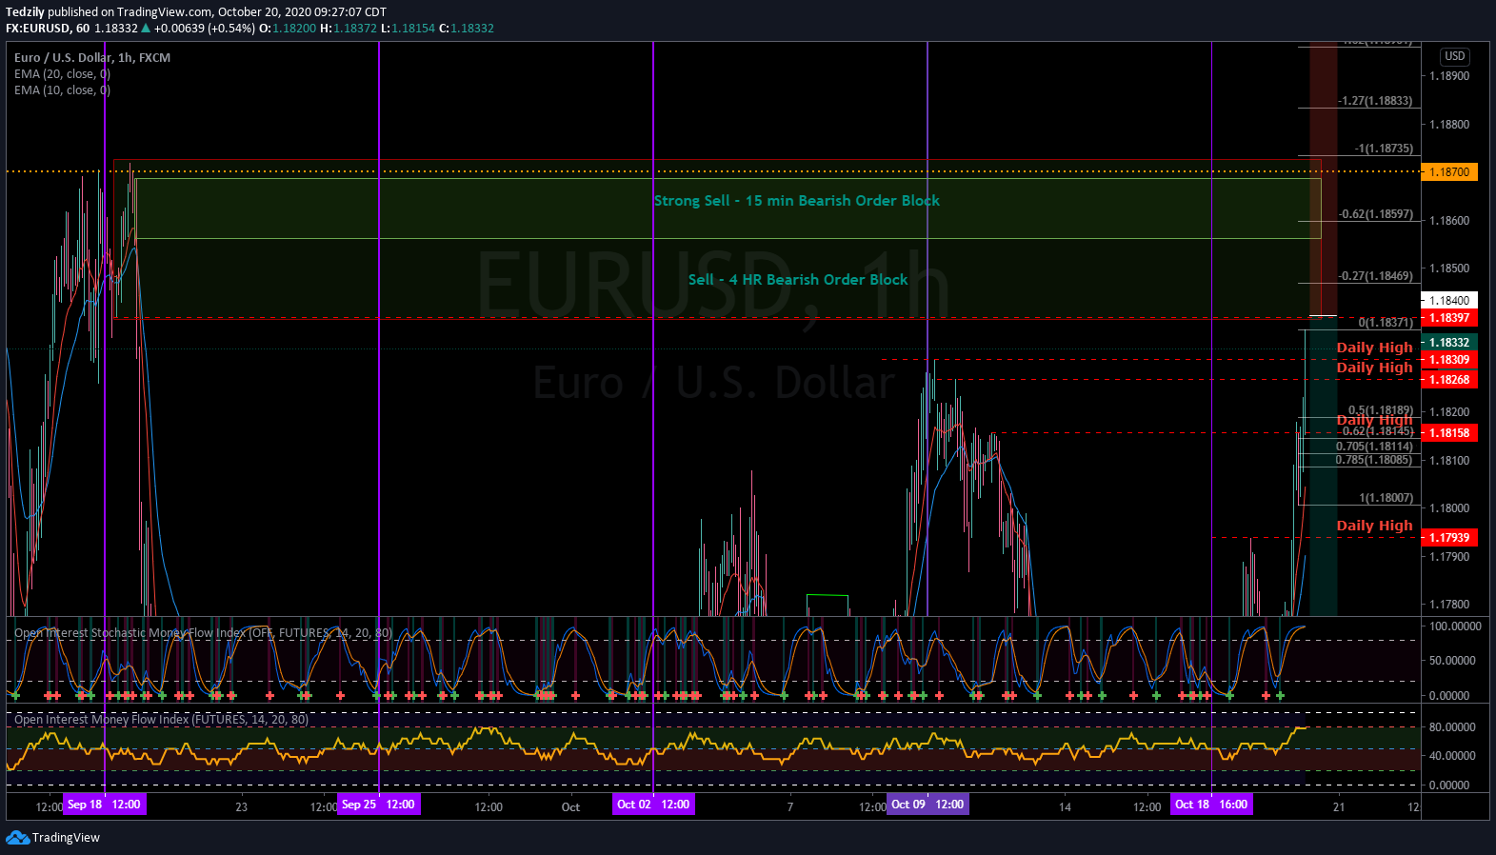The image size is (1496, 855).
Task: Click the 0.5(1.18189) Fibonacci level label
Action: pos(1381,410)
